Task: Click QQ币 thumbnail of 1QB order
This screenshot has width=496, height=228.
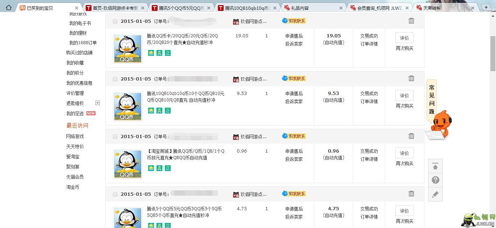Action: [128, 164]
